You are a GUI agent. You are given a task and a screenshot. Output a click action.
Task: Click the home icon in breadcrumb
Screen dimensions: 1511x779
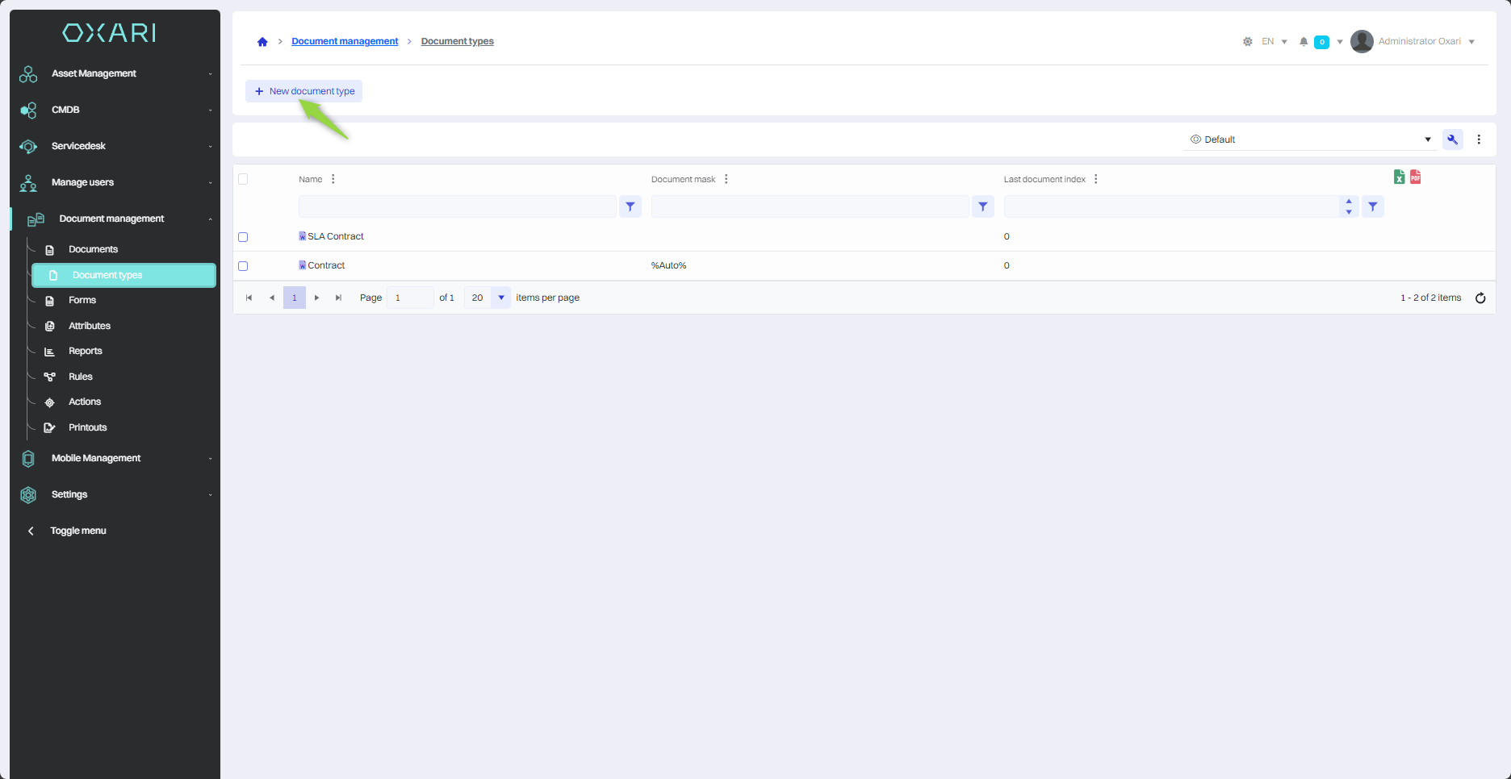(x=262, y=42)
